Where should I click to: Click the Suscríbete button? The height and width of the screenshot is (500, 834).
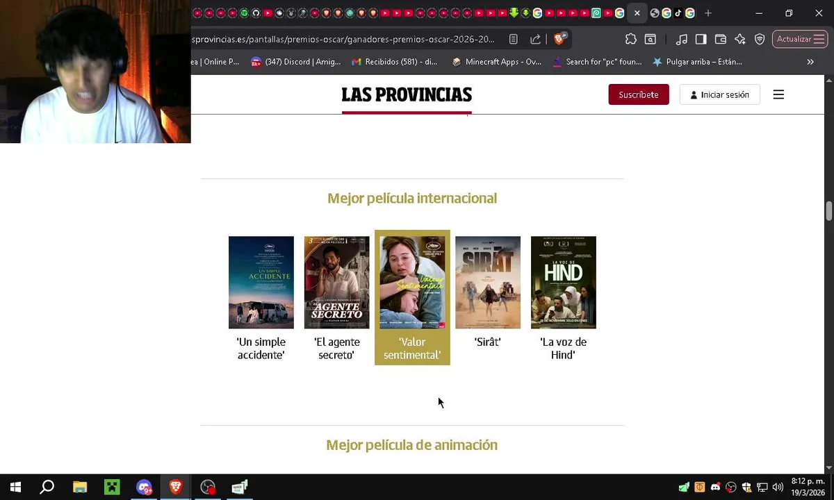[639, 94]
